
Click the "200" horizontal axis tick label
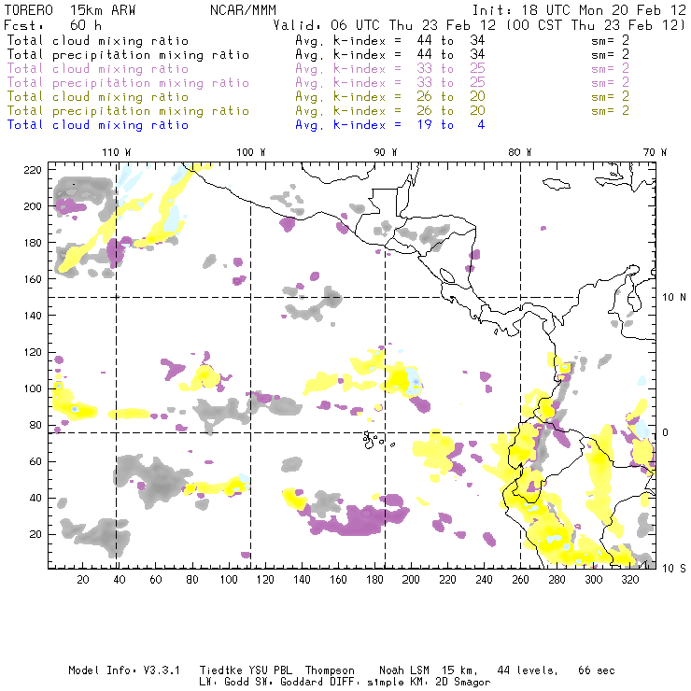[411, 580]
